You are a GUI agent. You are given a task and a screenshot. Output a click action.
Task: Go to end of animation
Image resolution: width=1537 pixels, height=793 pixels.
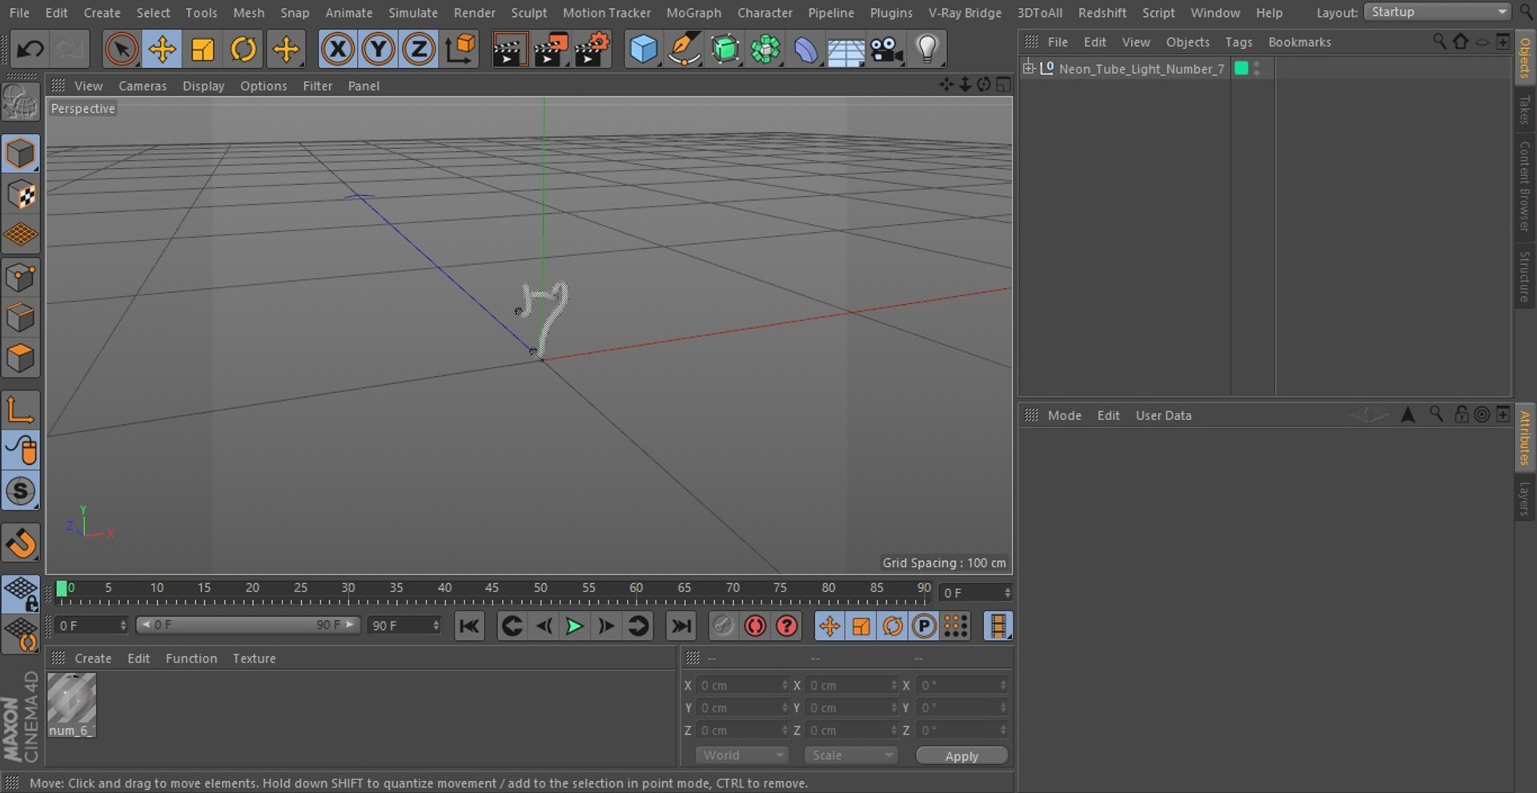tap(680, 627)
